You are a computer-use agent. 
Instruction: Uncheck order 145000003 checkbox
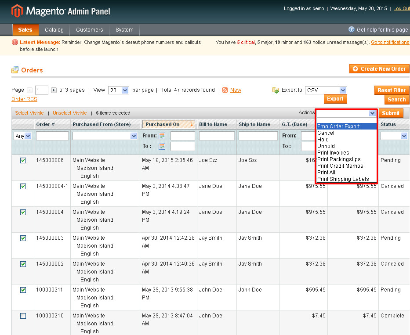(23, 238)
